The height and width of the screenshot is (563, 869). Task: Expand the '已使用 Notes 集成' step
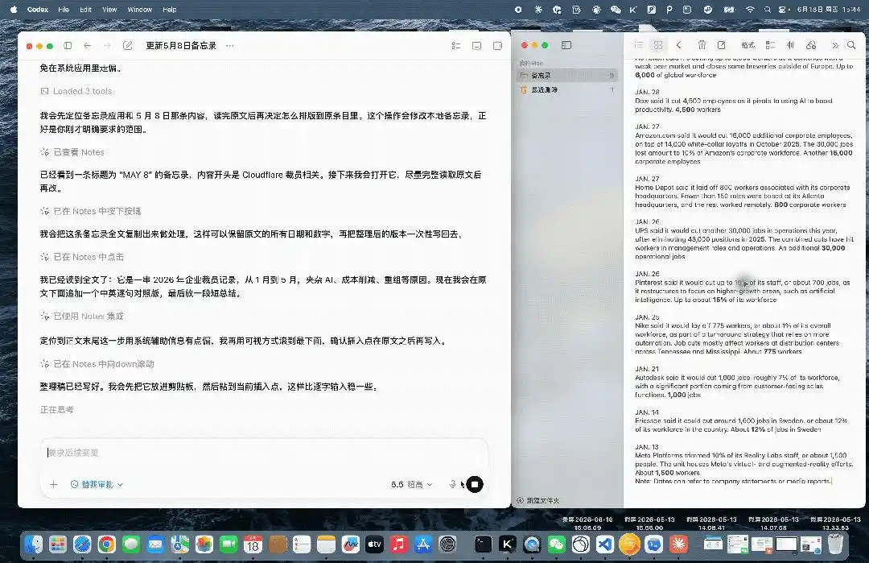(82, 316)
